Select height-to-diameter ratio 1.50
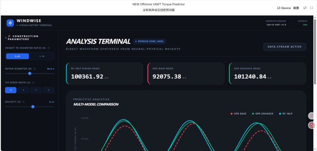Screen dimensions: 317x151 pyautogui.click(x=42, y=56)
